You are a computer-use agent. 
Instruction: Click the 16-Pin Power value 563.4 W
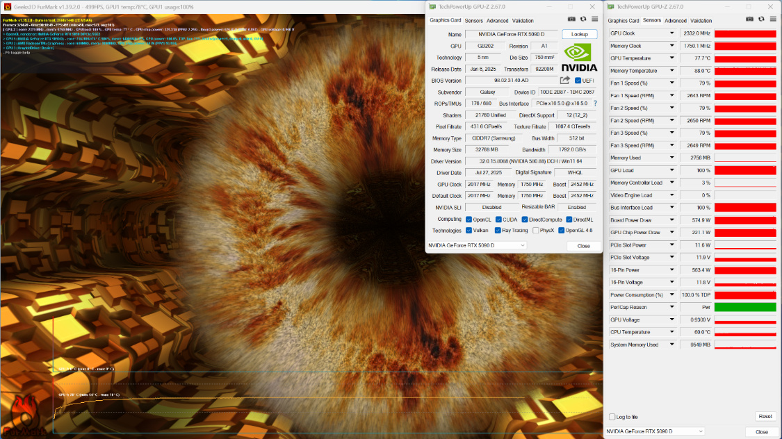[x=697, y=270]
